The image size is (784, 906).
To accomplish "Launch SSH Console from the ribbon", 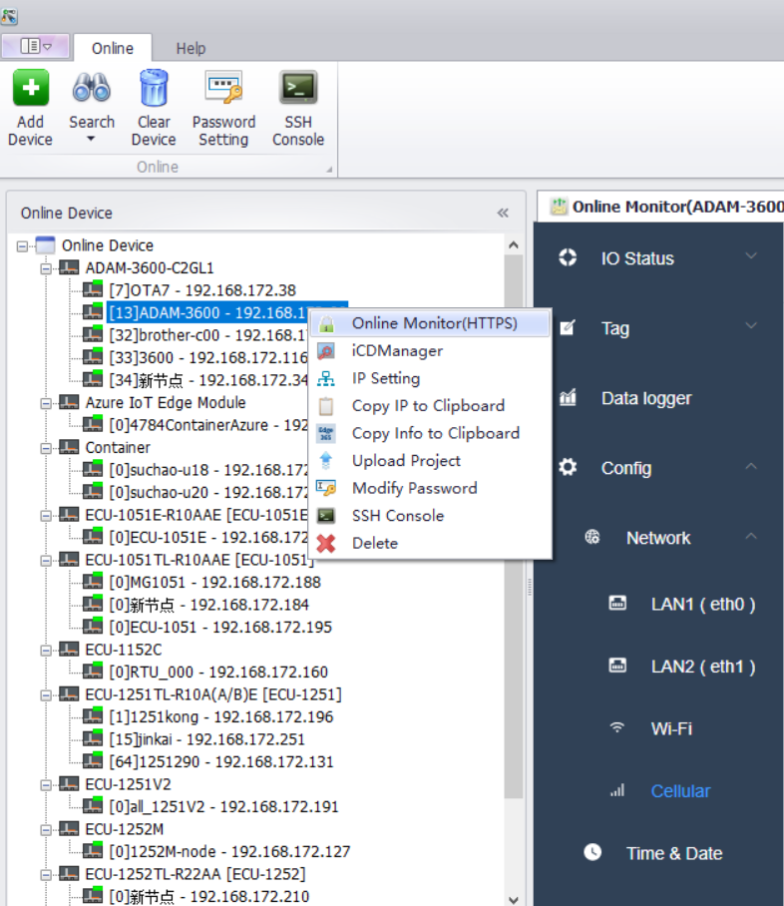I will click(298, 89).
